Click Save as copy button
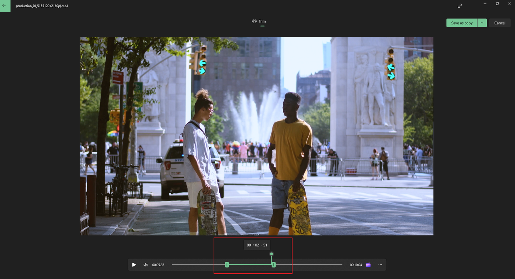515x279 pixels. click(x=461, y=23)
